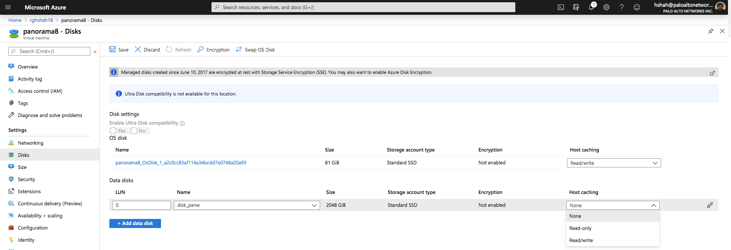The image size is (731, 250).
Task: Click the LUN input field
Action: (x=142, y=205)
